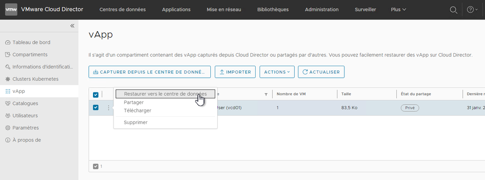The image size is (485, 180).
Task: Click the Tableau de bord gauge icon
Action: point(8,42)
